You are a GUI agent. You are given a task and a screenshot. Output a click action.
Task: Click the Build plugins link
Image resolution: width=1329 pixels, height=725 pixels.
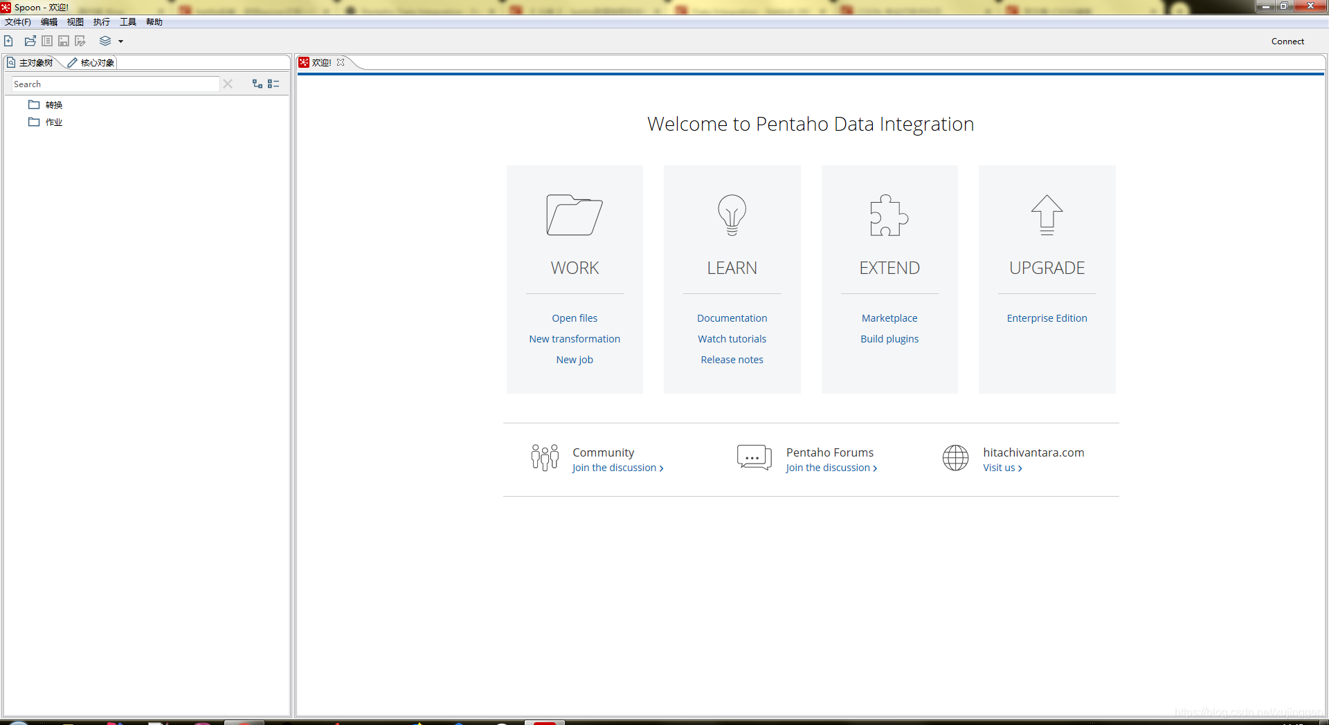click(889, 339)
